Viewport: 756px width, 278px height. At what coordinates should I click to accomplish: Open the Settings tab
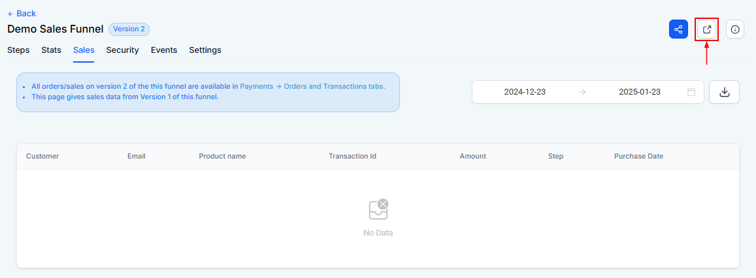point(205,50)
